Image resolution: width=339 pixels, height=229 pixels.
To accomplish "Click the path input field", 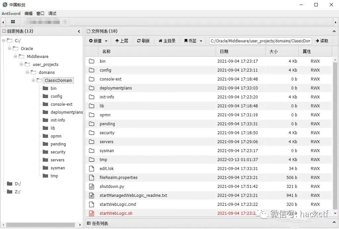I will (x=260, y=41).
